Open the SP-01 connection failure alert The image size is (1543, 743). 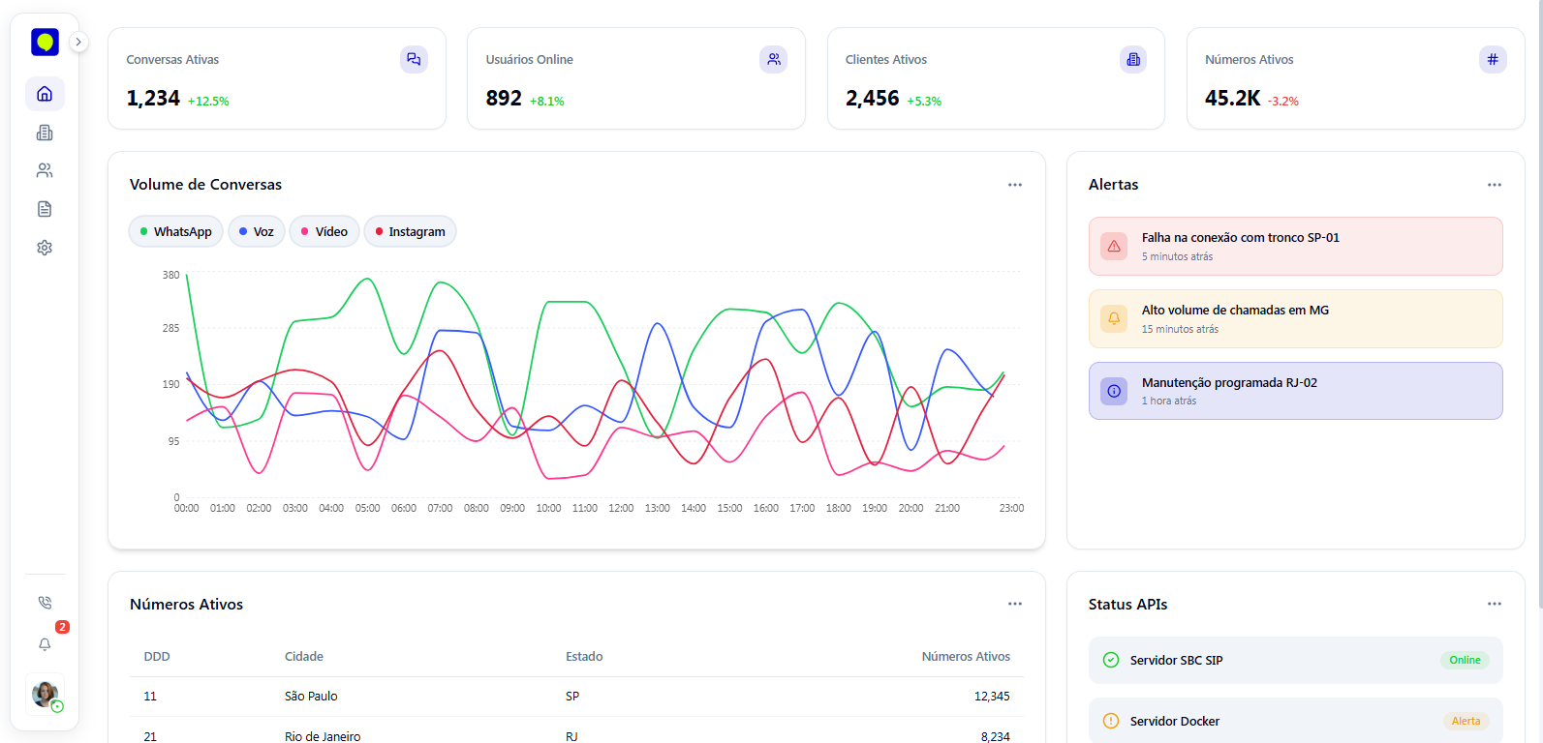coord(1295,247)
